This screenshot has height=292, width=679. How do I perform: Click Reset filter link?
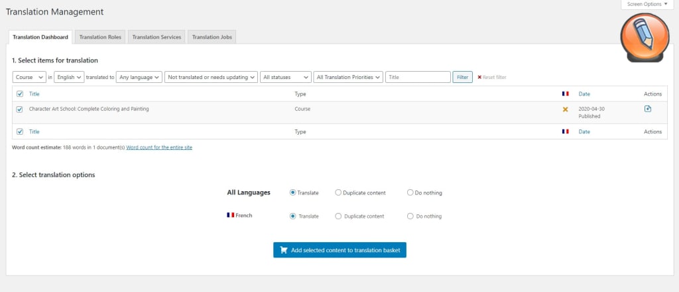coord(495,77)
